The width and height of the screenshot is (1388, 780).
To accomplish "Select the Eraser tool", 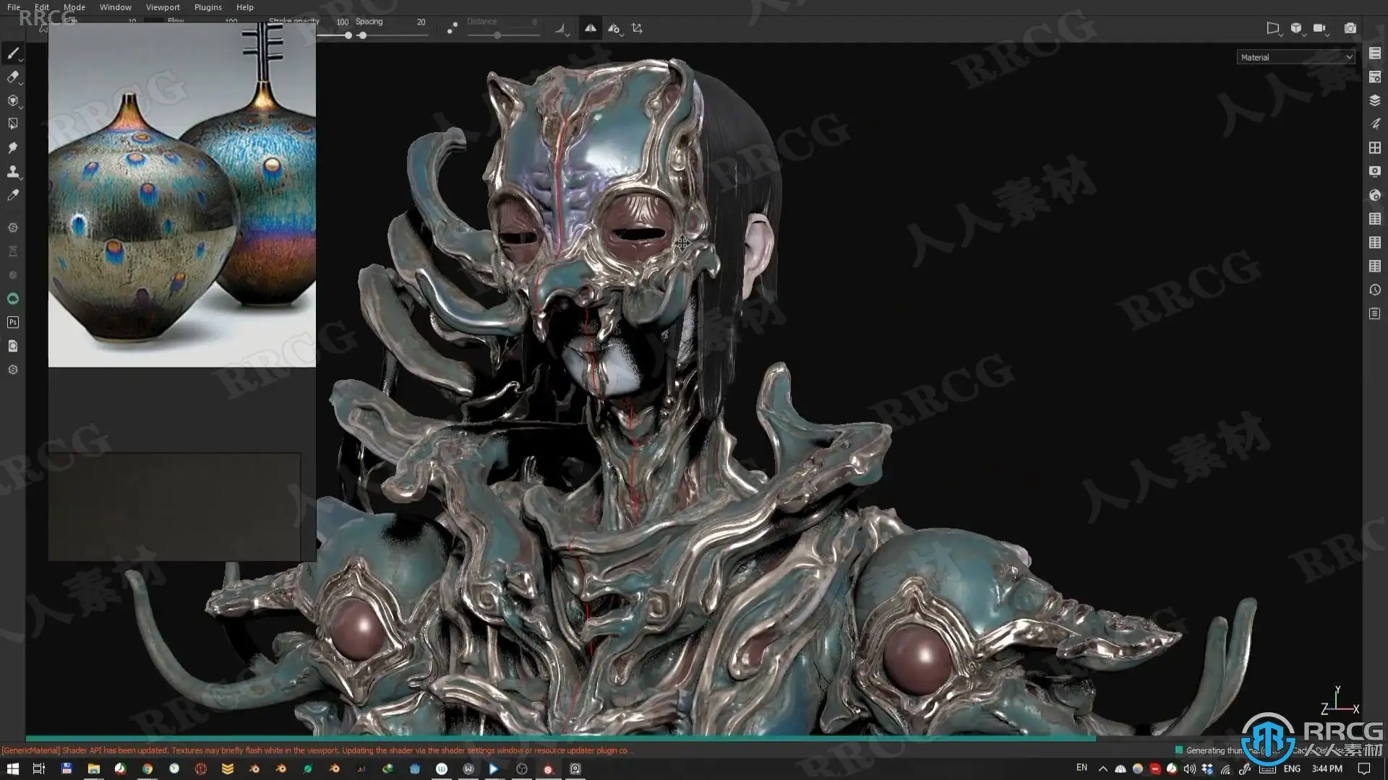I will pyautogui.click(x=13, y=77).
